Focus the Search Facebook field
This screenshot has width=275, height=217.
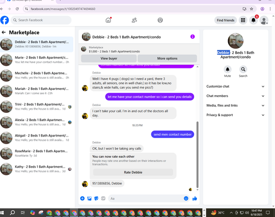(41, 20)
